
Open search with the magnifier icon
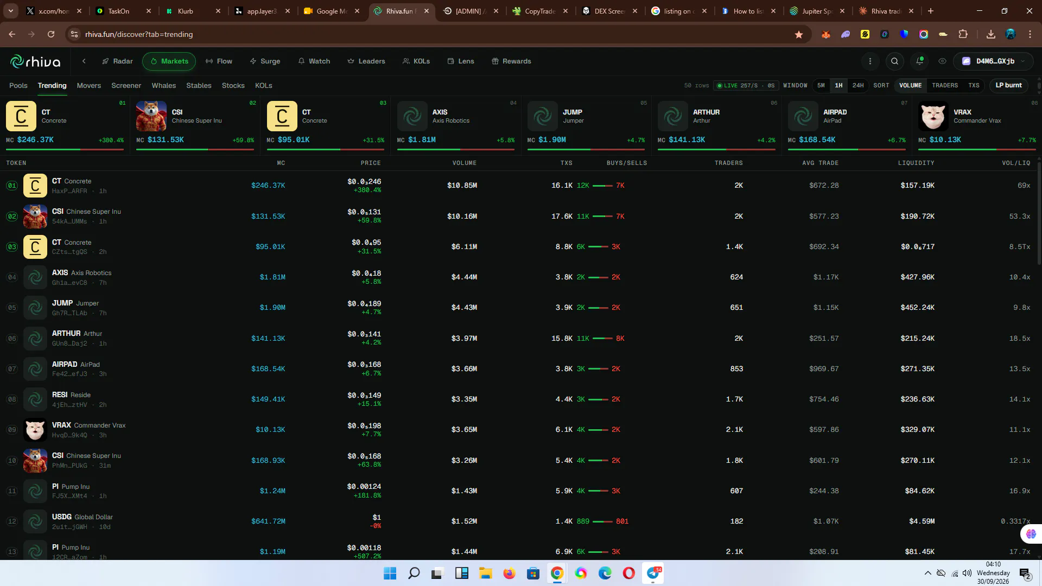point(894,61)
